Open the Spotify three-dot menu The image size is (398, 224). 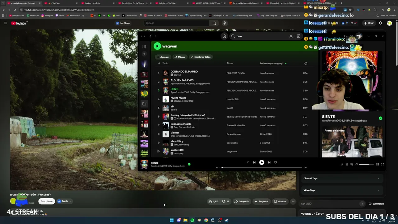click(143, 36)
